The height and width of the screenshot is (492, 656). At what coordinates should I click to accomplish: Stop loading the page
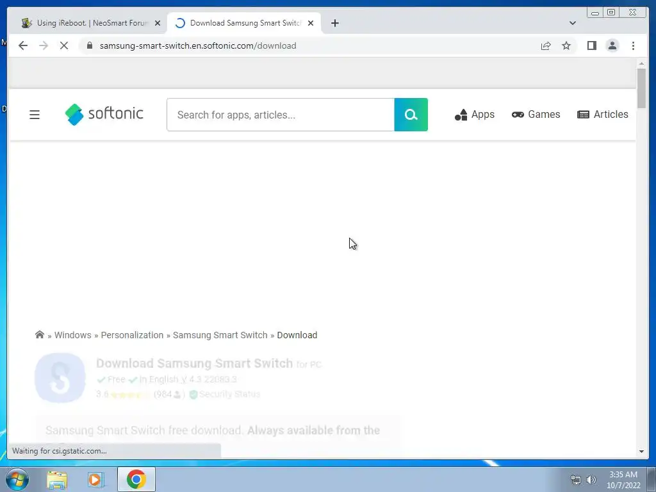[x=64, y=45]
